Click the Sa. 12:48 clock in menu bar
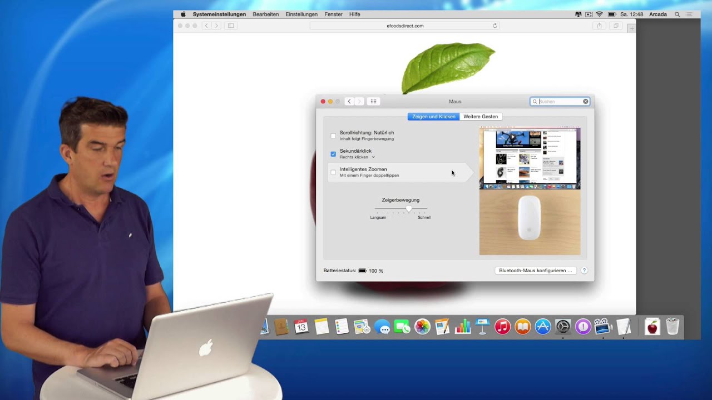 point(632,14)
